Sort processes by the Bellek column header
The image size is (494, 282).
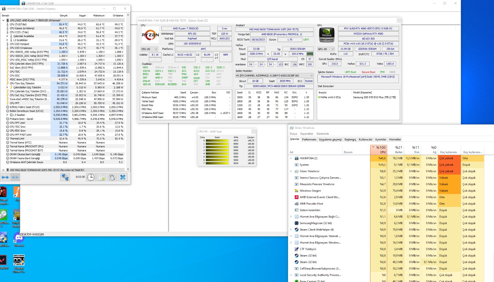[x=396, y=150]
